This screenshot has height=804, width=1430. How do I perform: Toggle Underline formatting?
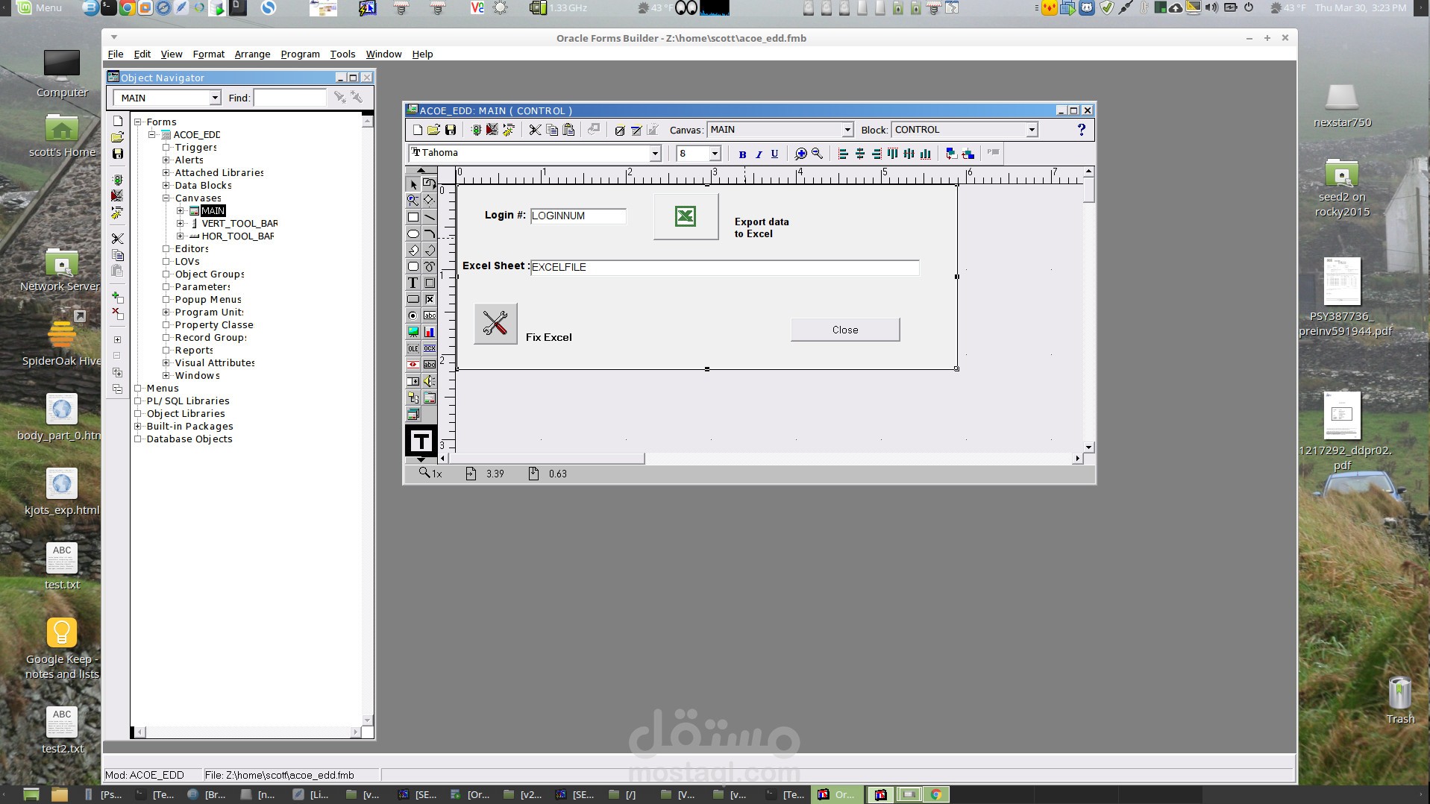(775, 154)
